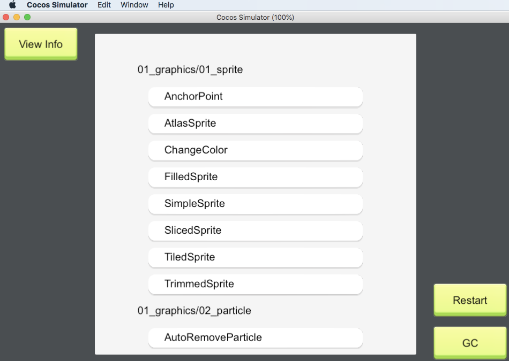Click the Cocos Simulator (100%) title text

255,18
